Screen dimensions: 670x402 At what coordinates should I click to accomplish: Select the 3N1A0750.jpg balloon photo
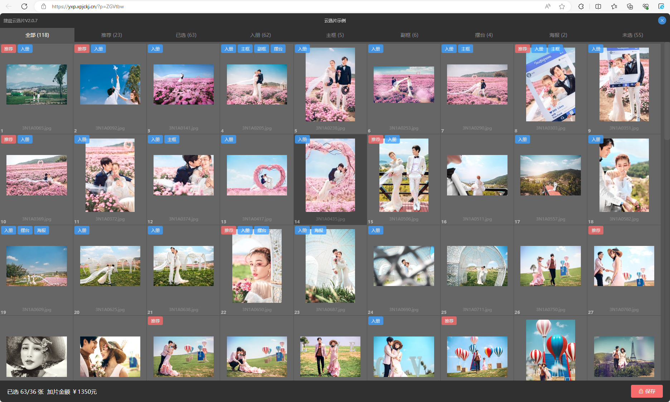point(550,266)
